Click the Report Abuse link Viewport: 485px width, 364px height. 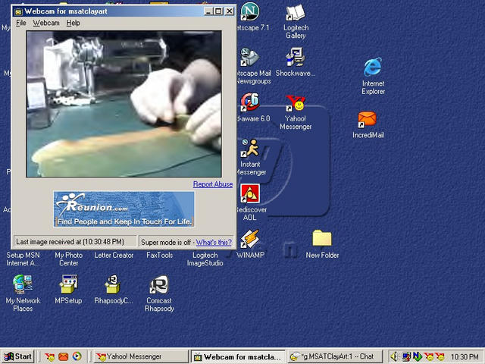(213, 184)
